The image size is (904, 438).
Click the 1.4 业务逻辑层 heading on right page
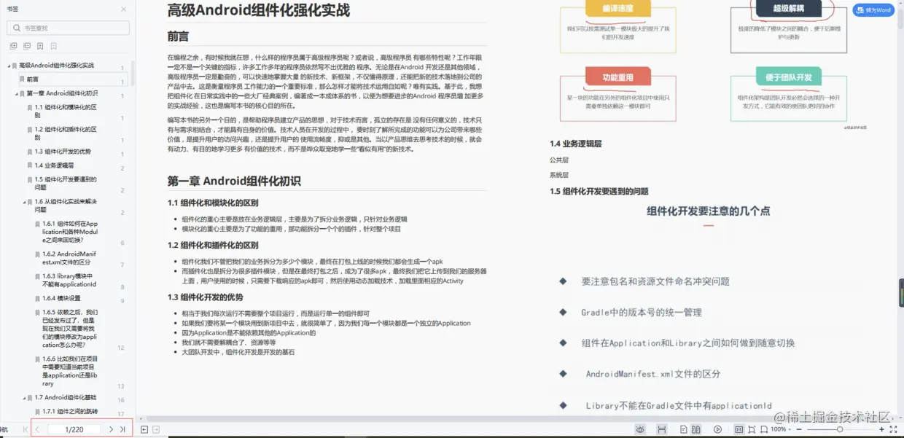pyautogui.click(x=576, y=144)
